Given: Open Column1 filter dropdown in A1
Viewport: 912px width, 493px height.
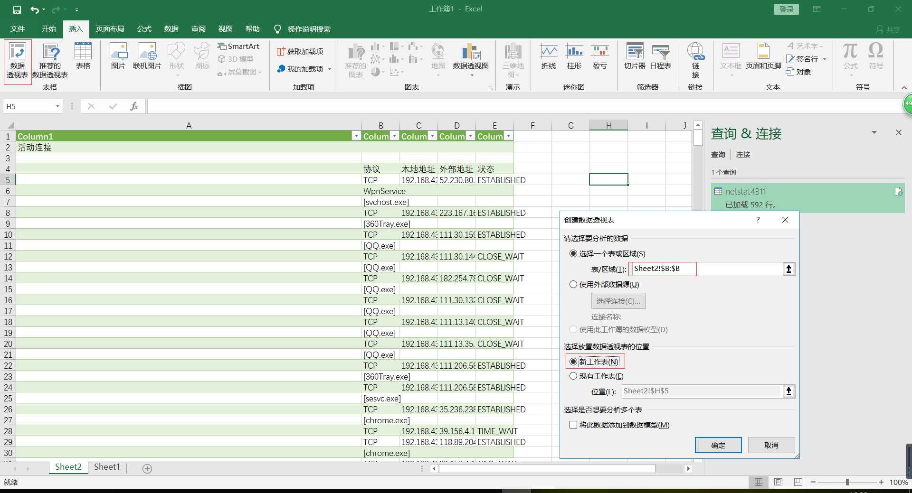Looking at the screenshot, I should pos(356,136).
